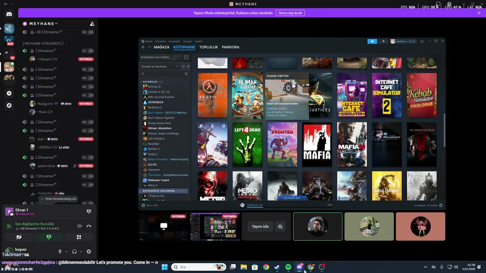Open headphone output options chevron
This screenshot has width=486, height=273.
click(x=81, y=251)
